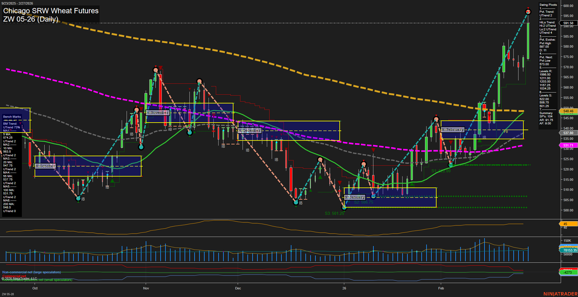Select the 591.50 last price marker
Screen dimensions: 578x297
[x=568, y=23]
